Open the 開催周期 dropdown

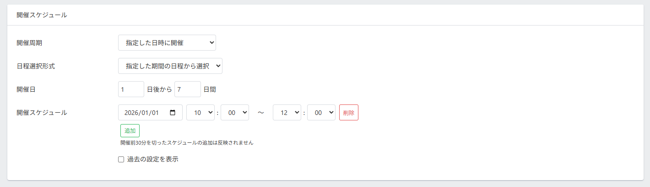(167, 43)
